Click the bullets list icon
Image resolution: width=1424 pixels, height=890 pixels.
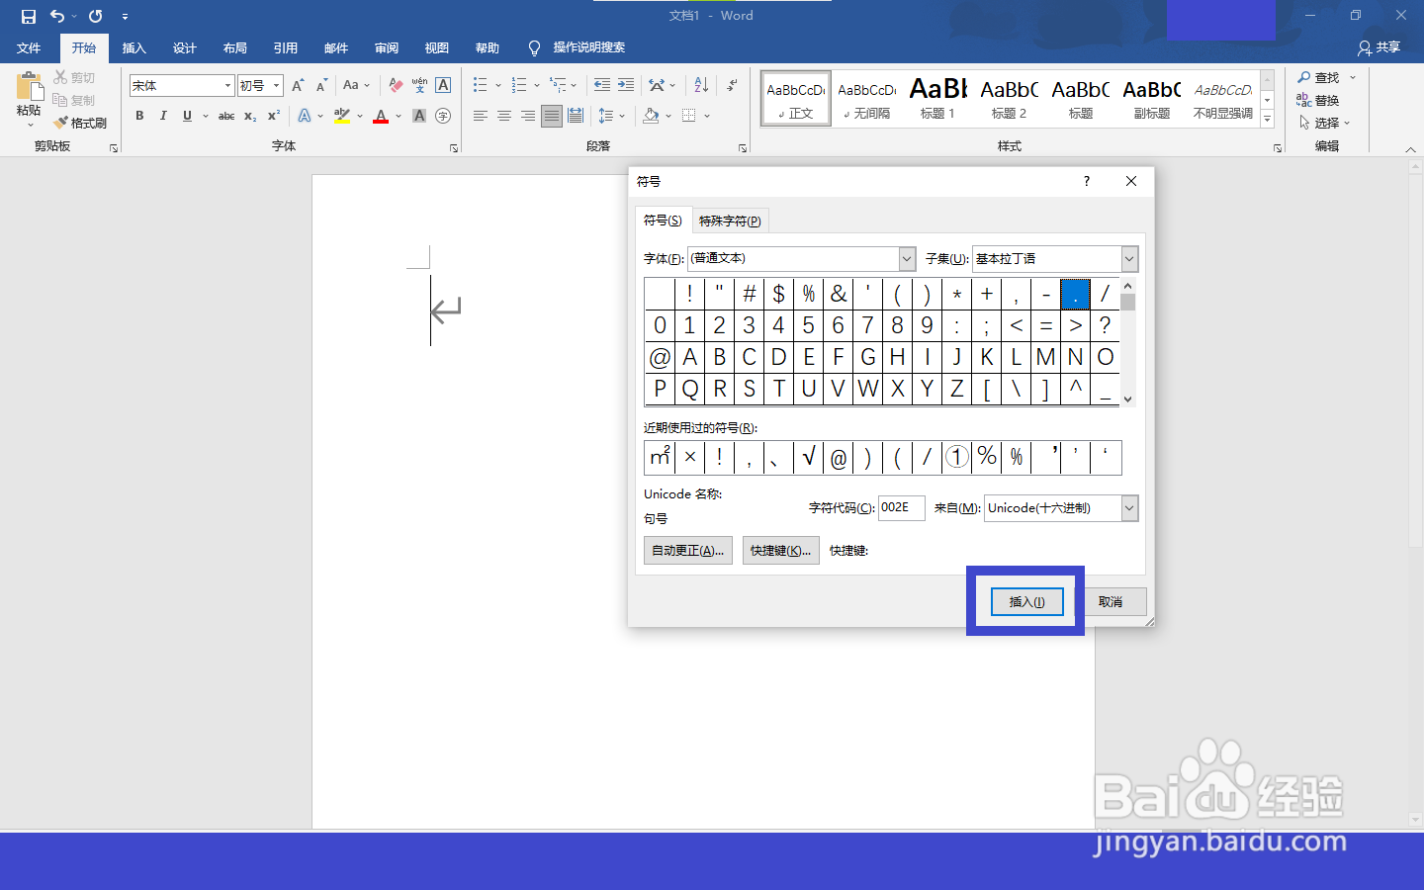pyautogui.click(x=481, y=86)
